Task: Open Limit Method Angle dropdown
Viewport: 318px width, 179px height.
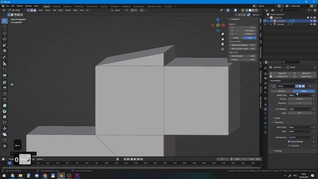Action: click(x=300, y=109)
